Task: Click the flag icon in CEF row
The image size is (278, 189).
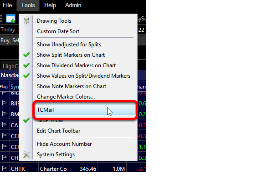Action: click(x=4, y=147)
